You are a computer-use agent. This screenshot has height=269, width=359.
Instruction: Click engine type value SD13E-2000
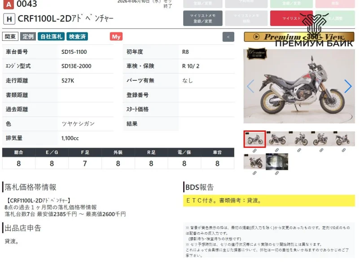coord(76,66)
